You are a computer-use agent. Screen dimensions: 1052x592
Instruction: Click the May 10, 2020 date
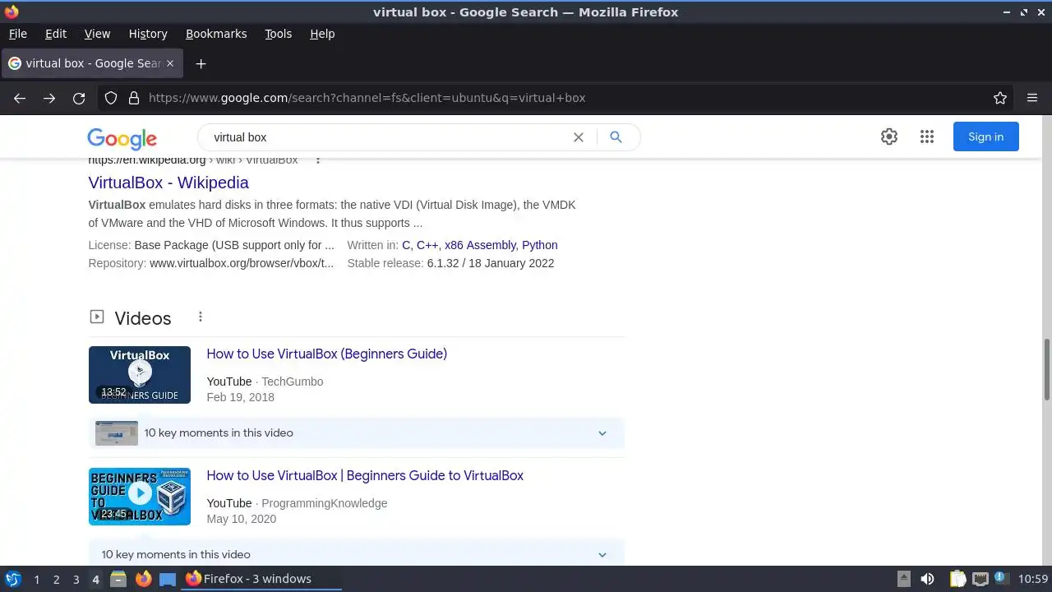coord(242,519)
